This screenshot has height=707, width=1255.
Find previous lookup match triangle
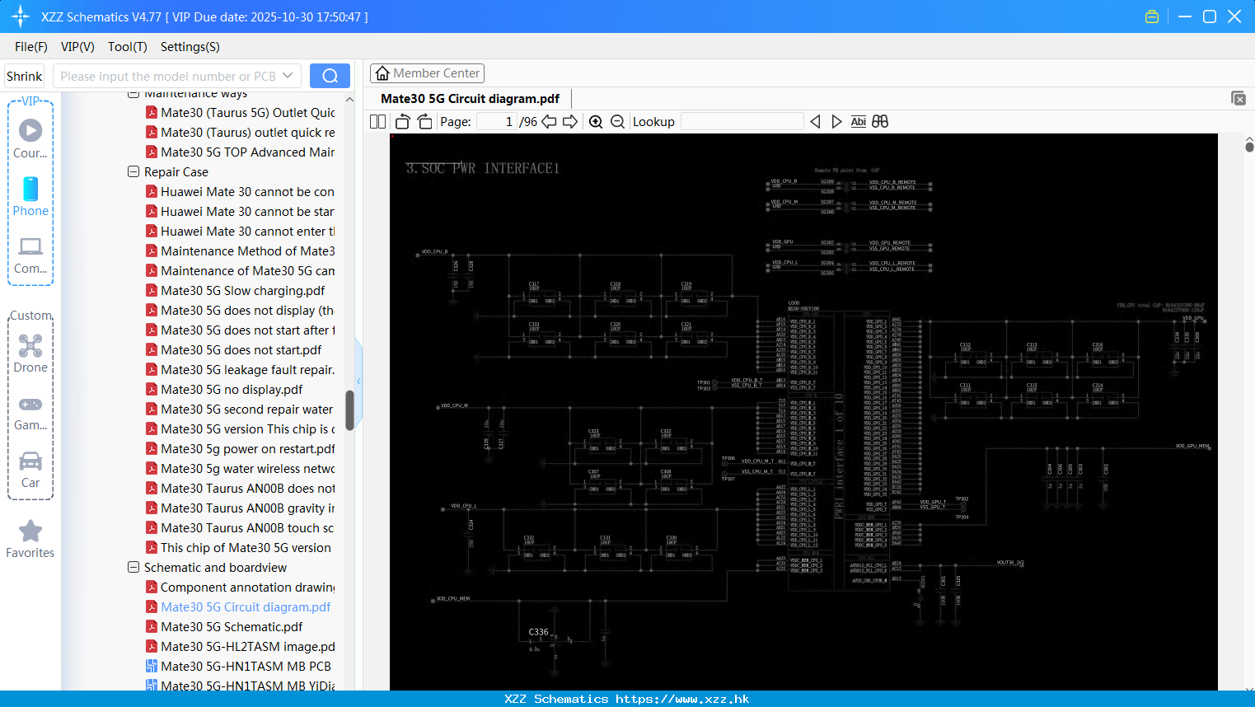coord(815,121)
